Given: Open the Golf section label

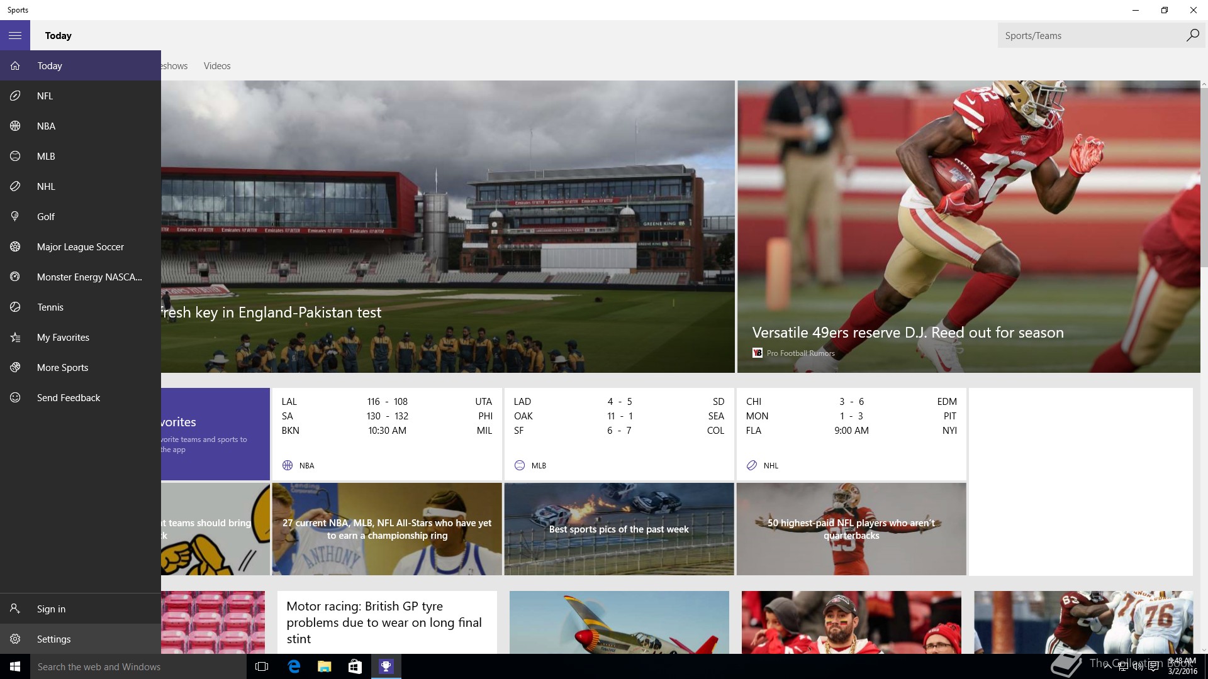Looking at the screenshot, I should (46, 216).
